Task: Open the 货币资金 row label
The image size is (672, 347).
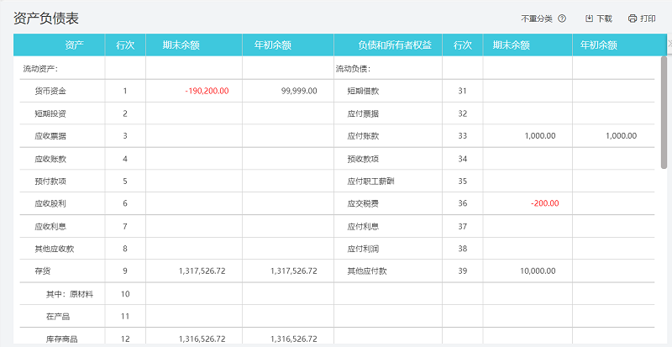Action: [50, 91]
